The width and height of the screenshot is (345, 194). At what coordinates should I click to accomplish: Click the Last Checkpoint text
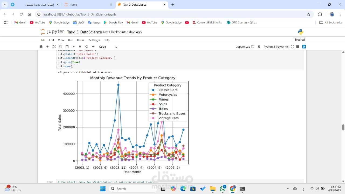click(x=122, y=32)
